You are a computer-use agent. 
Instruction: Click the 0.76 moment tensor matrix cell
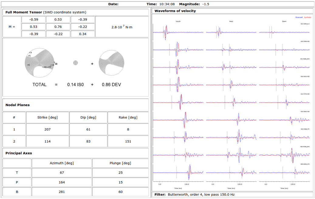(58, 27)
